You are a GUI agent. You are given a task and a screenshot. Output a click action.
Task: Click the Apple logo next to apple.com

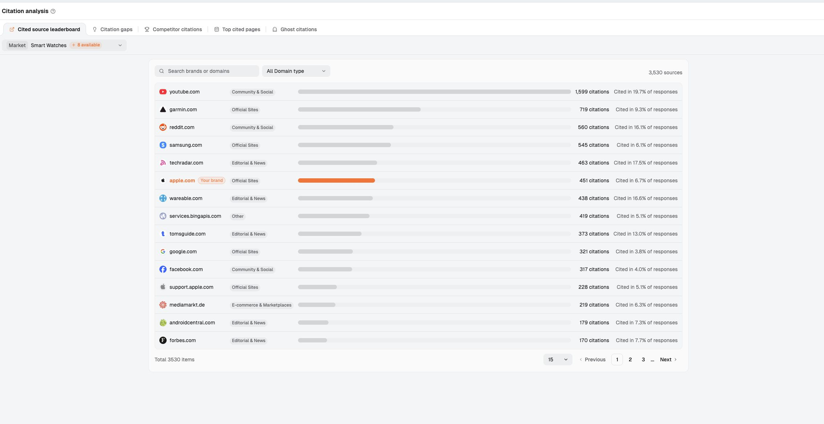(x=163, y=180)
